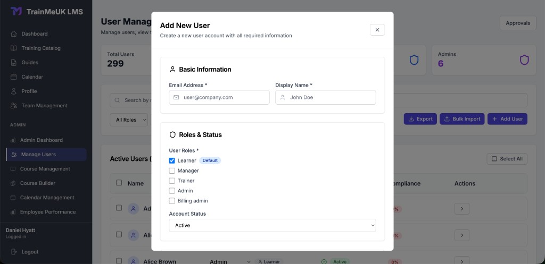Click the Admins purple shield icon

(x=524, y=60)
